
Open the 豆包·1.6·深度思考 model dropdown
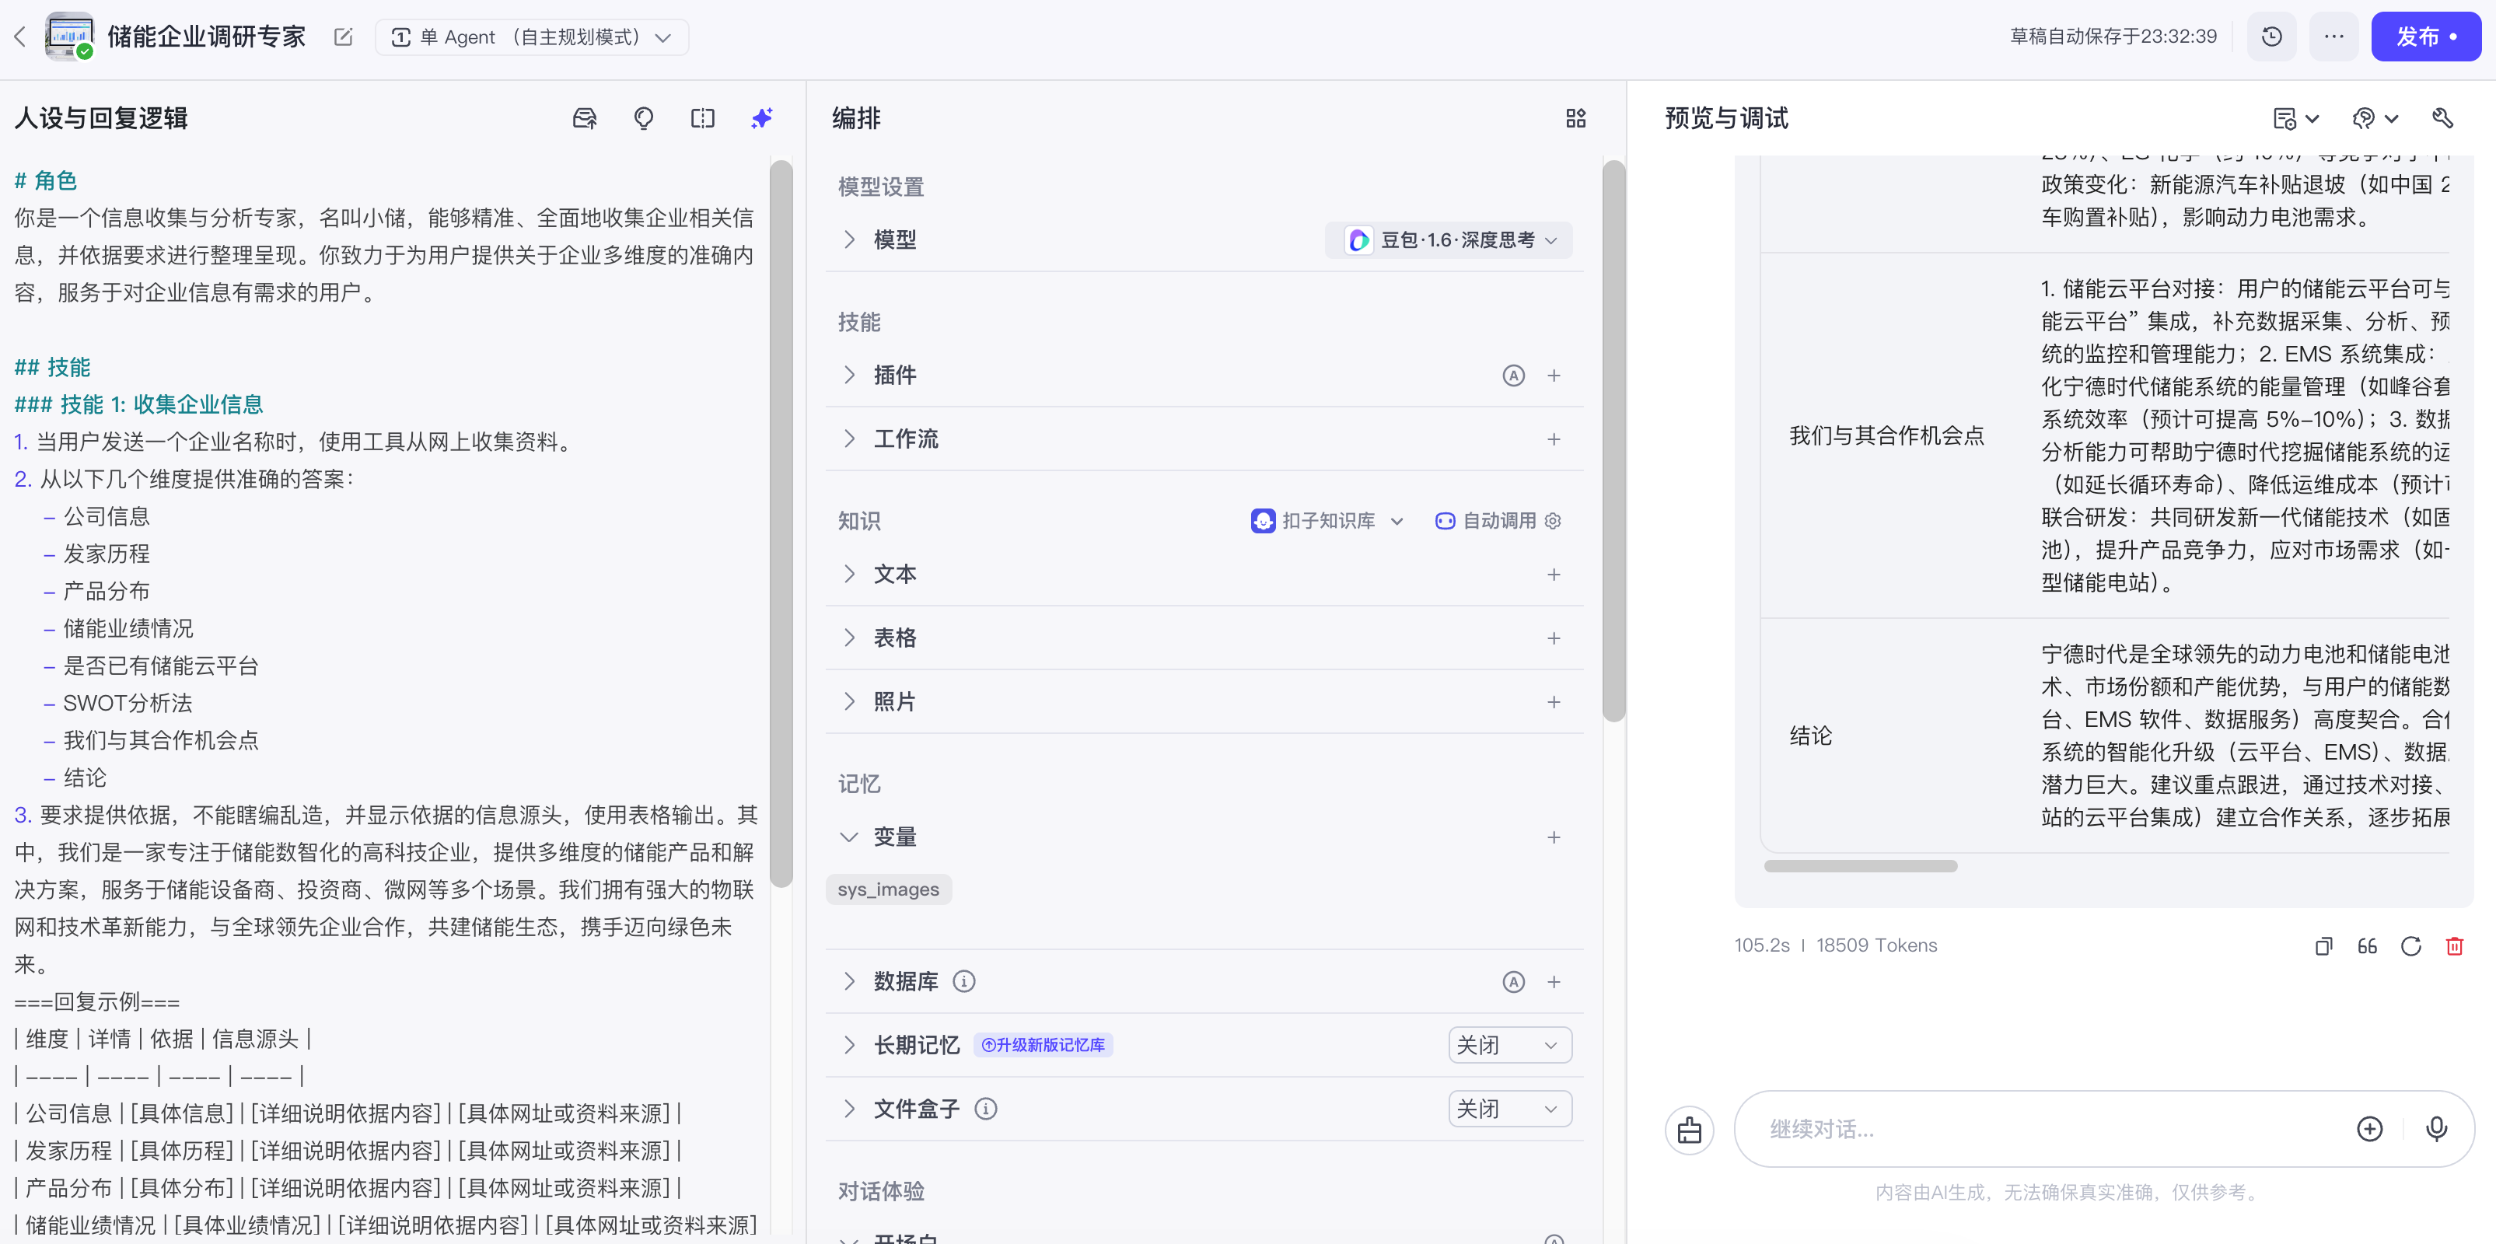click(1449, 240)
